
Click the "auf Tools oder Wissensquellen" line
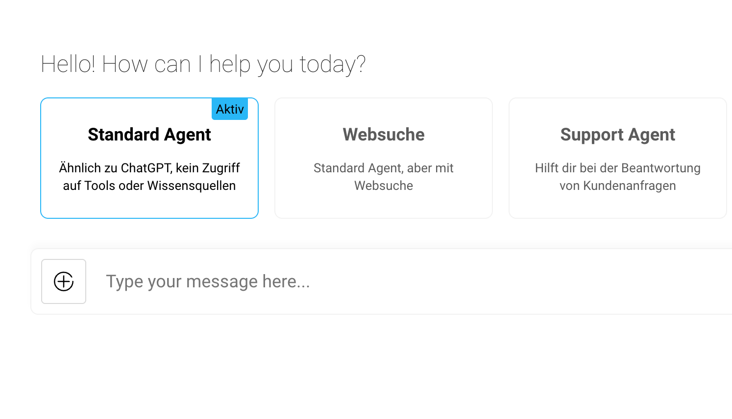149,186
